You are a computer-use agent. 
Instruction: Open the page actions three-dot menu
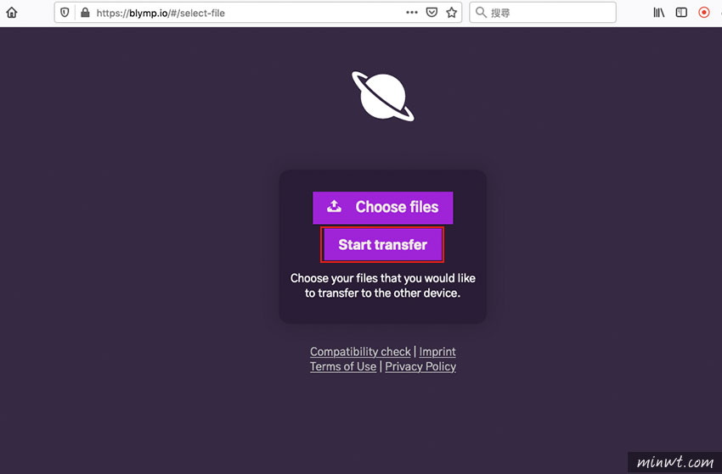point(412,13)
